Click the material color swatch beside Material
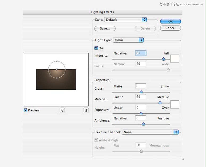The width and height of the screenshot is (206, 167). (175, 105)
